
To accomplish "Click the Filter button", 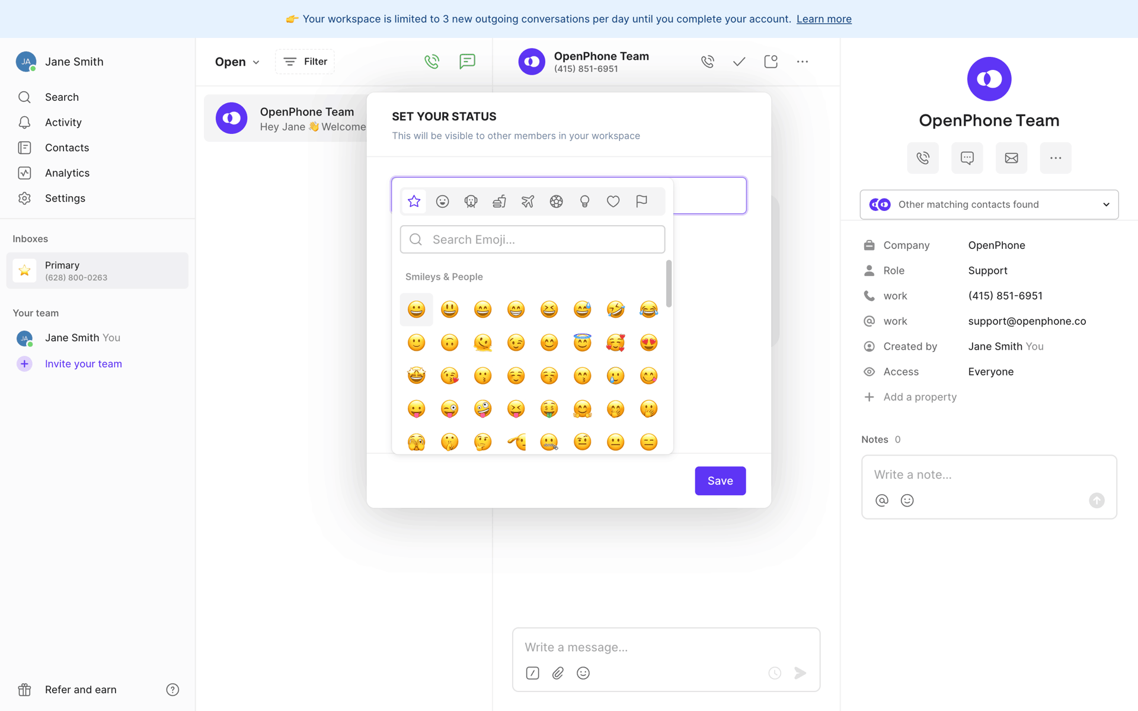I will click(x=305, y=62).
